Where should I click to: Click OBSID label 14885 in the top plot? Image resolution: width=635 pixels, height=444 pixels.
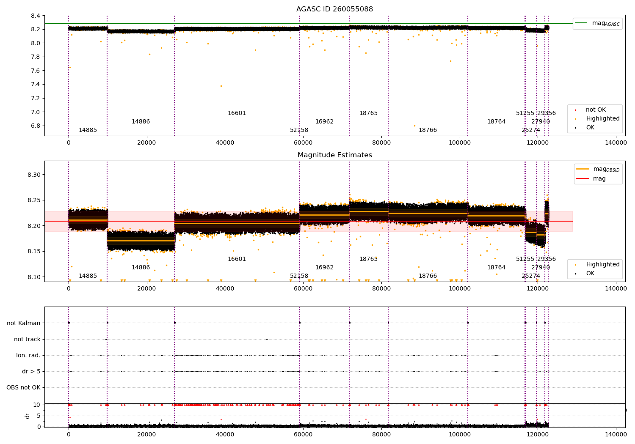point(88,130)
